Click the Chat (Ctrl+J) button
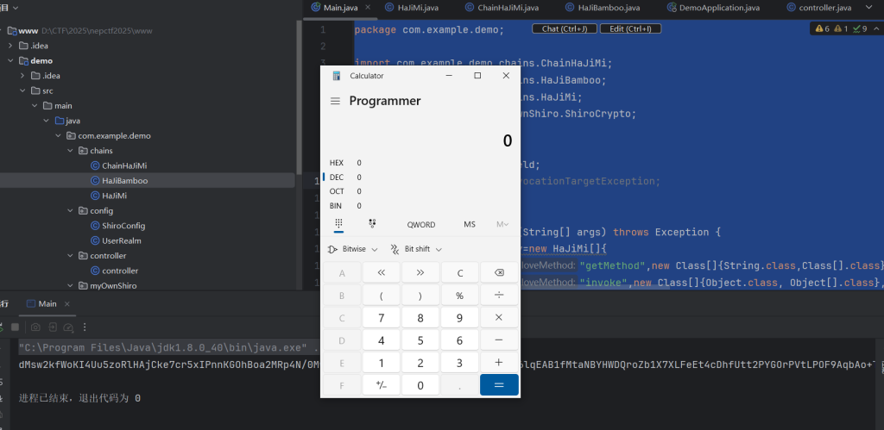This screenshot has height=430, width=884. [x=564, y=28]
